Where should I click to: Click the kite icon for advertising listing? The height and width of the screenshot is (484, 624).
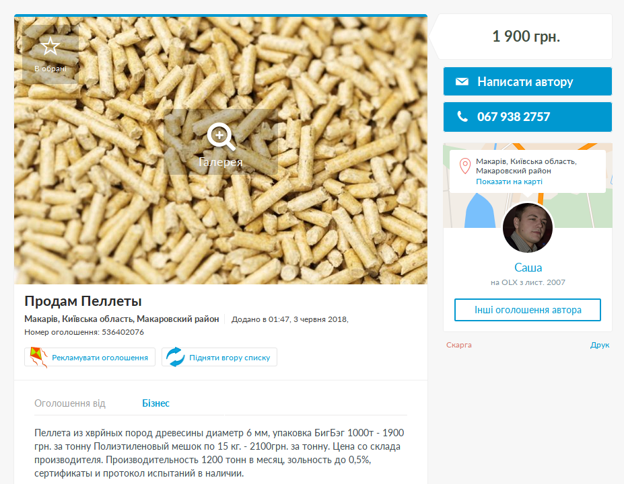38,357
